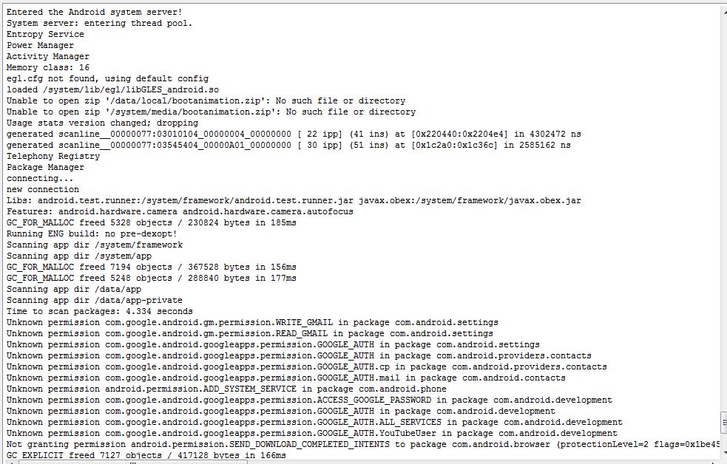727x464 pixels.
Task: Click 'Time to scan packages: 4.334 seconds'
Action: coord(99,311)
